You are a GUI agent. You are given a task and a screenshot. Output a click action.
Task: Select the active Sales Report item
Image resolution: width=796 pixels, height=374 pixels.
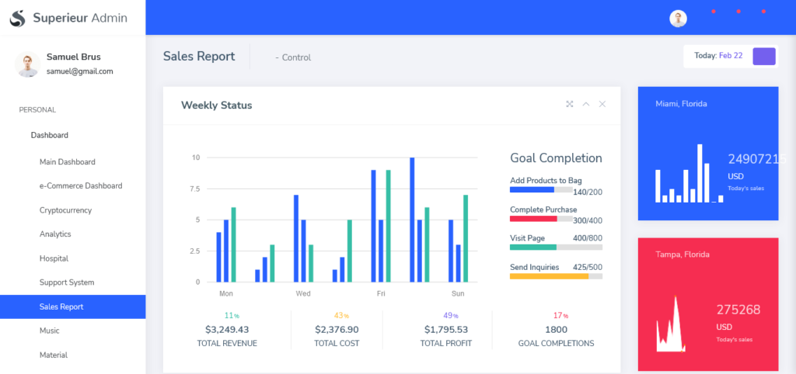[x=61, y=306]
